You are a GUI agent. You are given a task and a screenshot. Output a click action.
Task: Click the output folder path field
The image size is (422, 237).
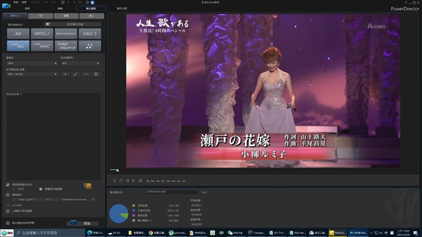coord(172,192)
